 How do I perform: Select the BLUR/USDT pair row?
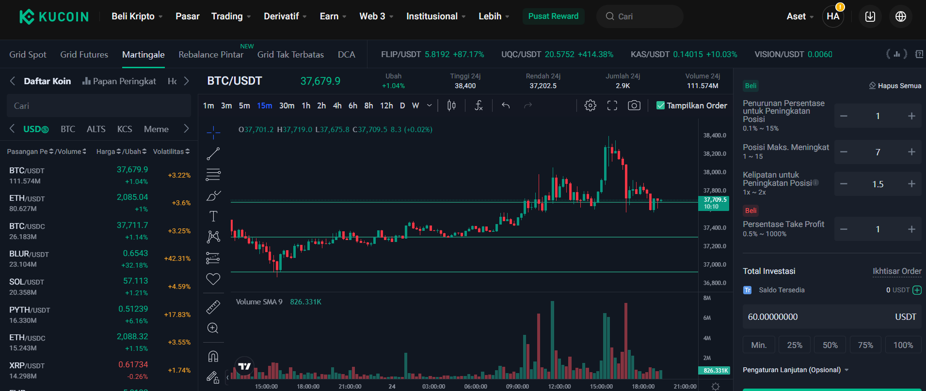click(x=99, y=259)
